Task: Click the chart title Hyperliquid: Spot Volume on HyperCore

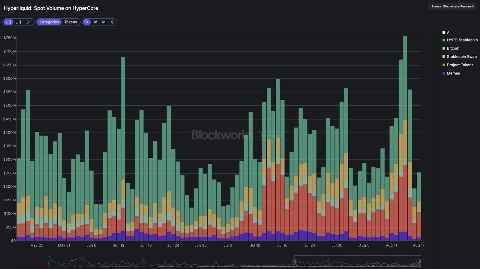Action: (x=51, y=8)
